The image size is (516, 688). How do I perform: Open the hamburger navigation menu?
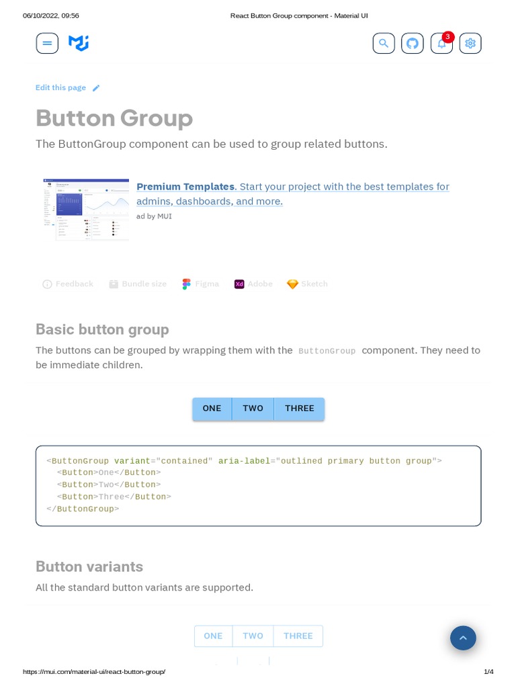click(47, 44)
